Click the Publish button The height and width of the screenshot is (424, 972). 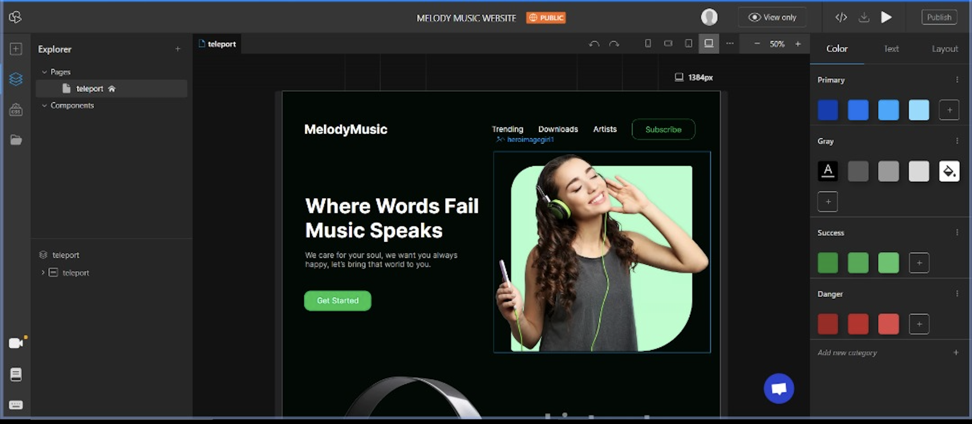(939, 17)
